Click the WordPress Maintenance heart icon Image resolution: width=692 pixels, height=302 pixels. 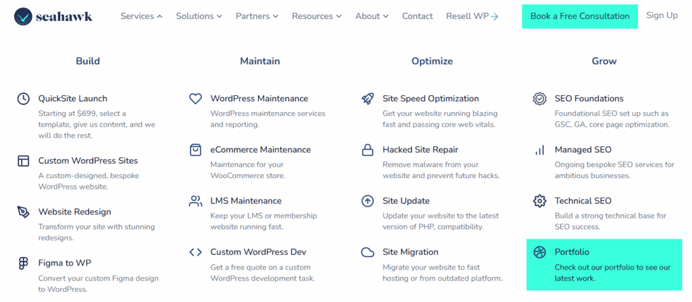[195, 99]
